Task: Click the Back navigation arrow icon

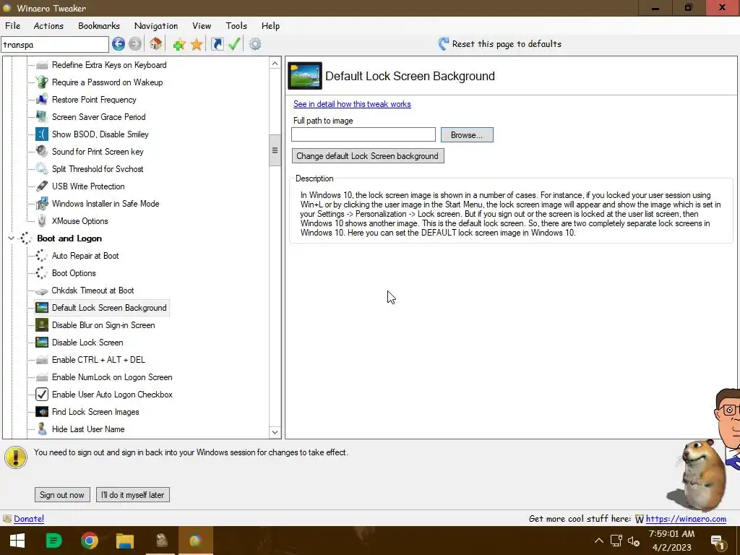Action: click(119, 44)
